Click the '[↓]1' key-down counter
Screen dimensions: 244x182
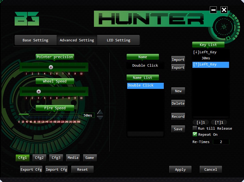click(x=201, y=122)
